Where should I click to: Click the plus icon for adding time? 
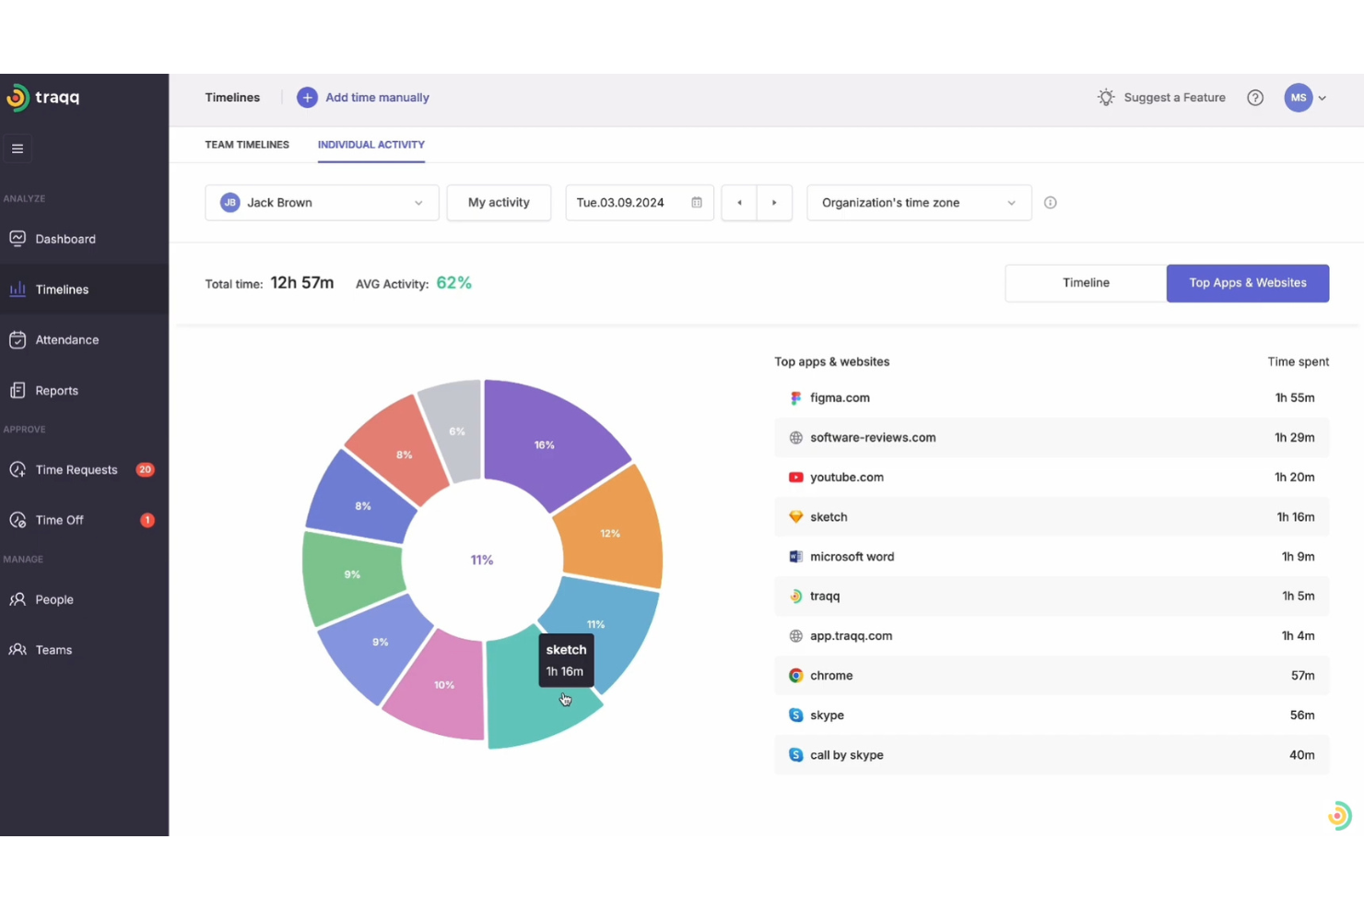pyautogui.click(x=307, y=98)
